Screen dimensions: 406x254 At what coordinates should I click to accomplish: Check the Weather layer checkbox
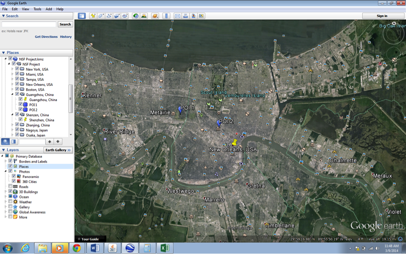[x=10, y=202]
